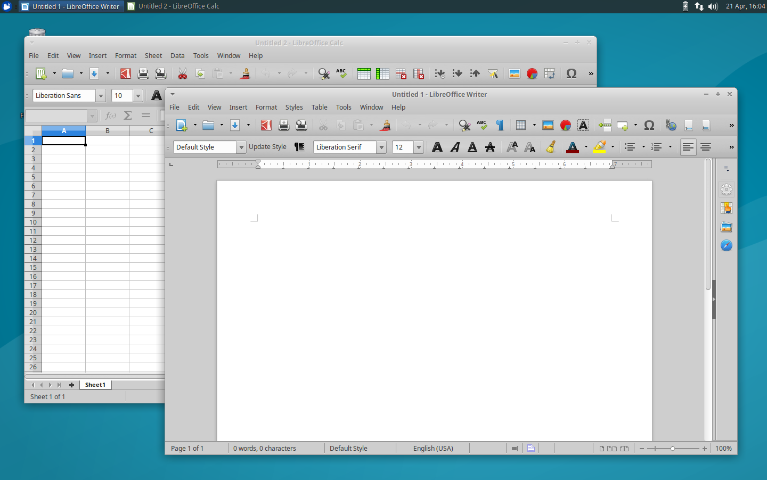
Task: Click the Update Style button
Action: click(x=267, y=147)
